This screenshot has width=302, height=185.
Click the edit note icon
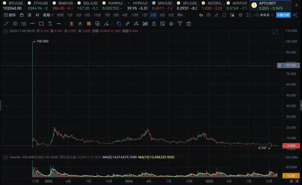pos(163,24)
